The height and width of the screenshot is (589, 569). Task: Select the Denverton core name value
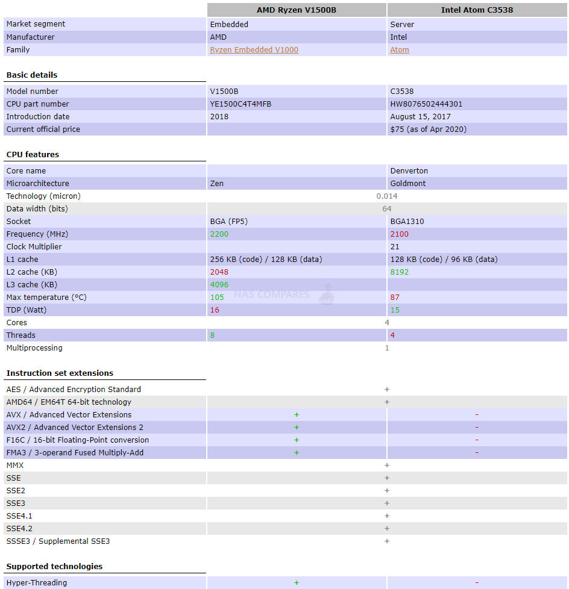click(409, 171)
